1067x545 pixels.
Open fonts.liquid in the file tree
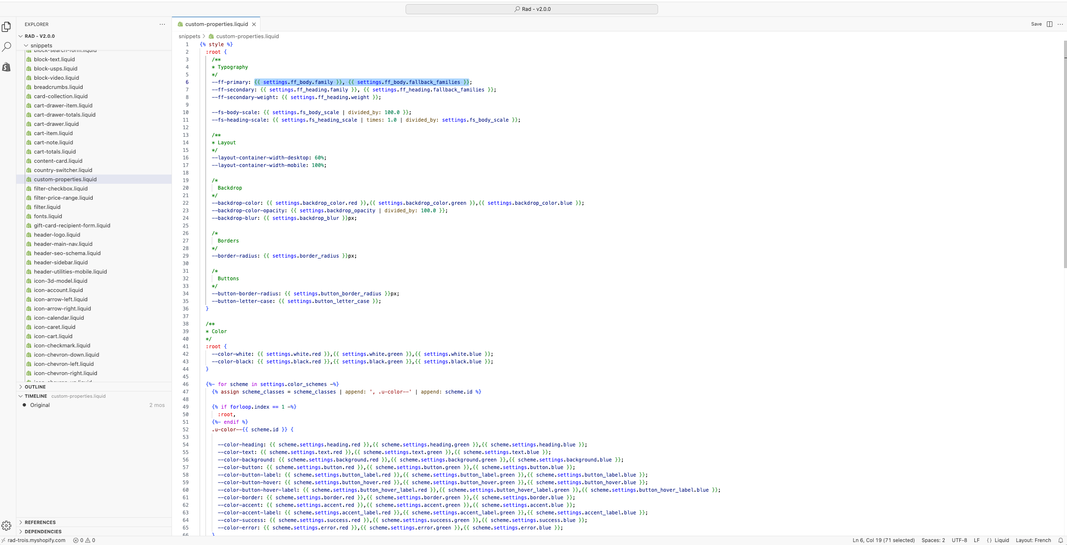[48, 216]
